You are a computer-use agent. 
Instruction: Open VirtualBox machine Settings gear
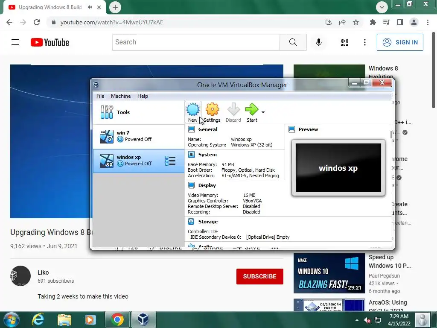click(x=213, y=112)
